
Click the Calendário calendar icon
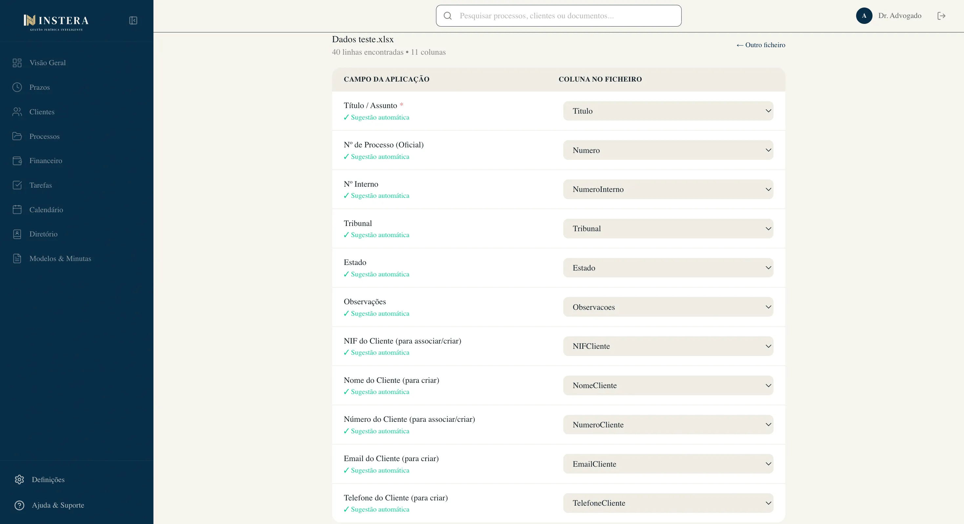17,210
